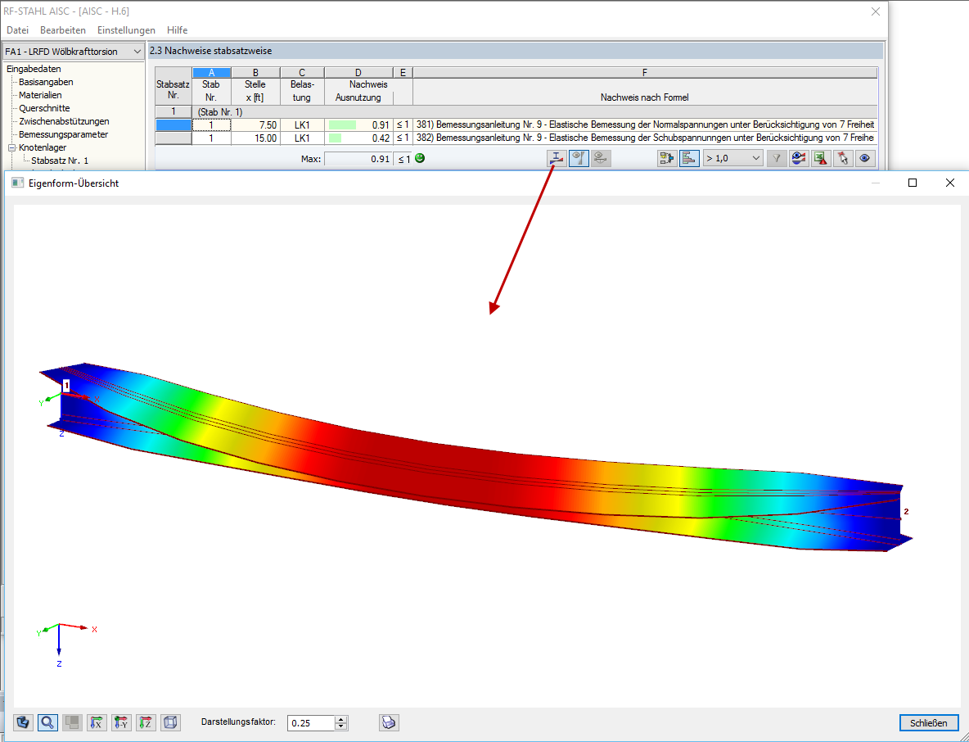The height and width of the screenshot is (742, 969).
Task: Increase Darstellungsfaktor with up arrow
Action: pos(342,719)
